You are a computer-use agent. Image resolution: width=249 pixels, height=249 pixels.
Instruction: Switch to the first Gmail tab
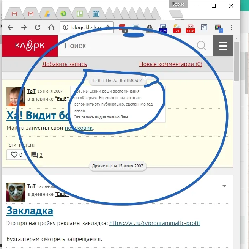point(14,14)
